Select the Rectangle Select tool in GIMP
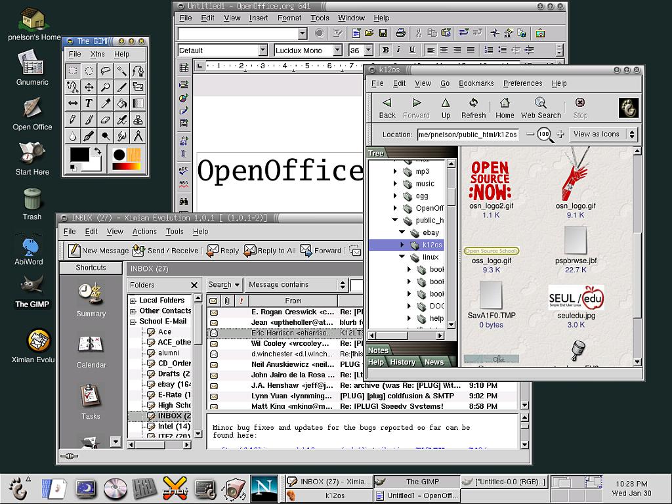 click(x=72, y=71)
